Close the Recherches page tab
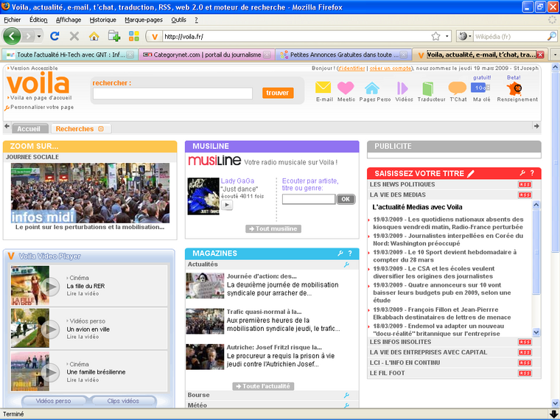Viewport: 560px width, 420px height. (x=101, y=129)
